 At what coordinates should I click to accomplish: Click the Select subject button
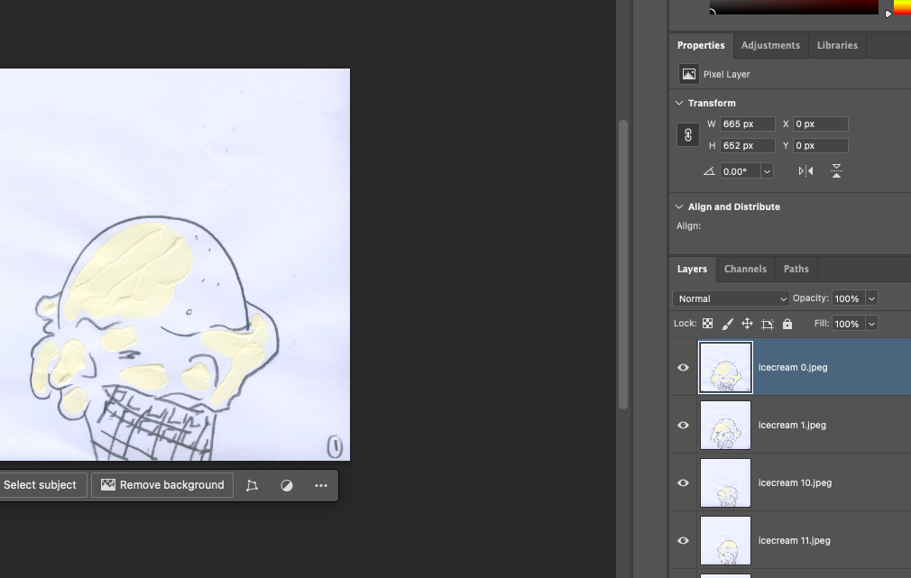click(x=40, y=485)
